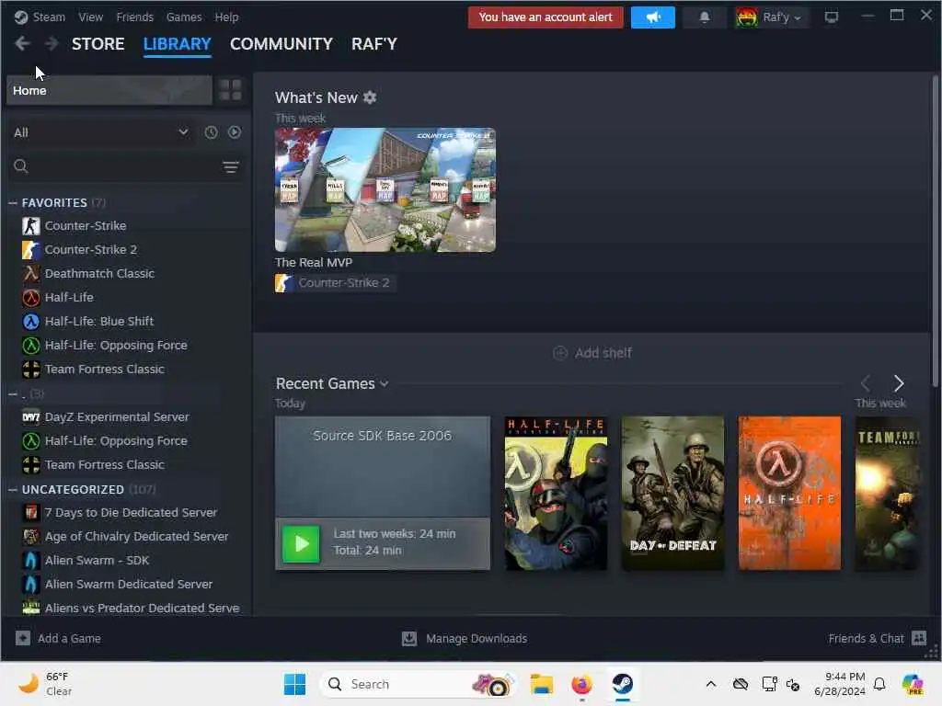Open the View menu

(x=91, y=17)
